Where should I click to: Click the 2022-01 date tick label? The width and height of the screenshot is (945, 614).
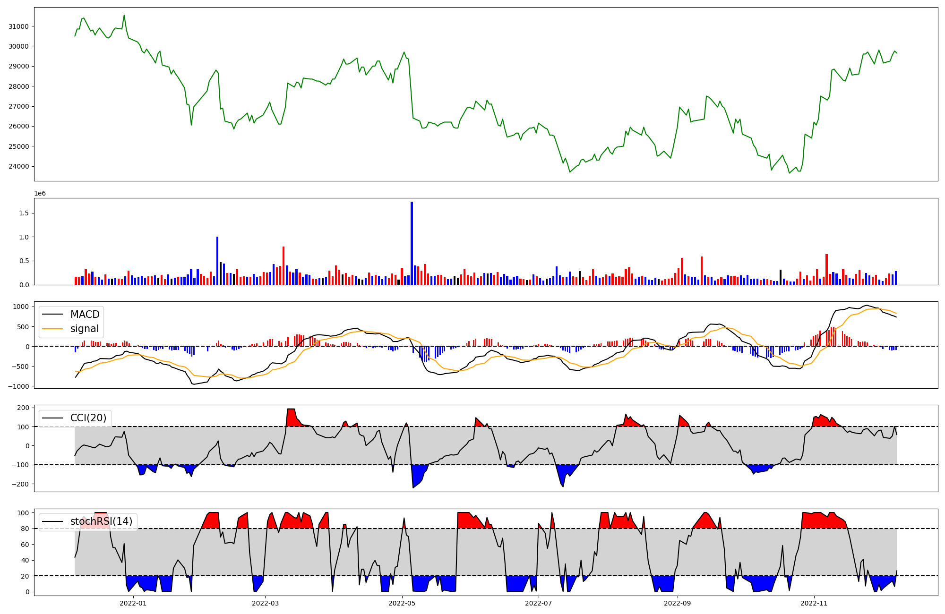click(133, 603)
